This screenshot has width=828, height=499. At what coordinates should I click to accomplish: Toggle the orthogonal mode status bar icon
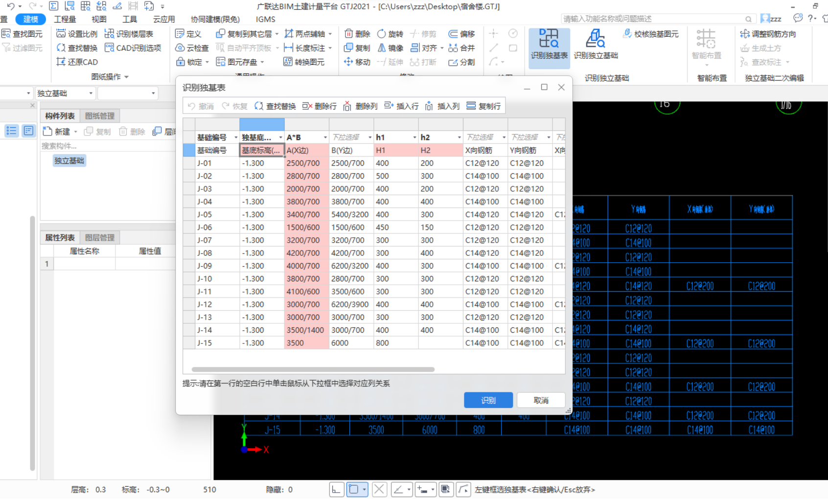pyautogui.click(x=336, y=489)
